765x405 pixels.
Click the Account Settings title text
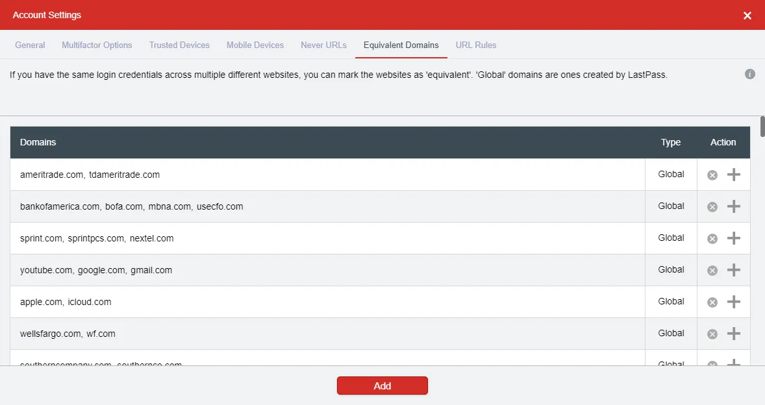coord(47,15)
